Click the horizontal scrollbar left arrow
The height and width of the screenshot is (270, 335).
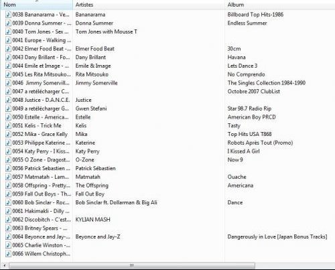pos(4,265)
